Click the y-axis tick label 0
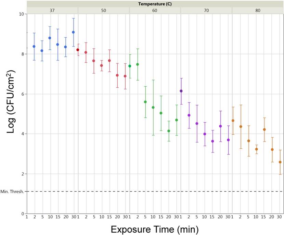284x235 pixels. coord(23,214)
